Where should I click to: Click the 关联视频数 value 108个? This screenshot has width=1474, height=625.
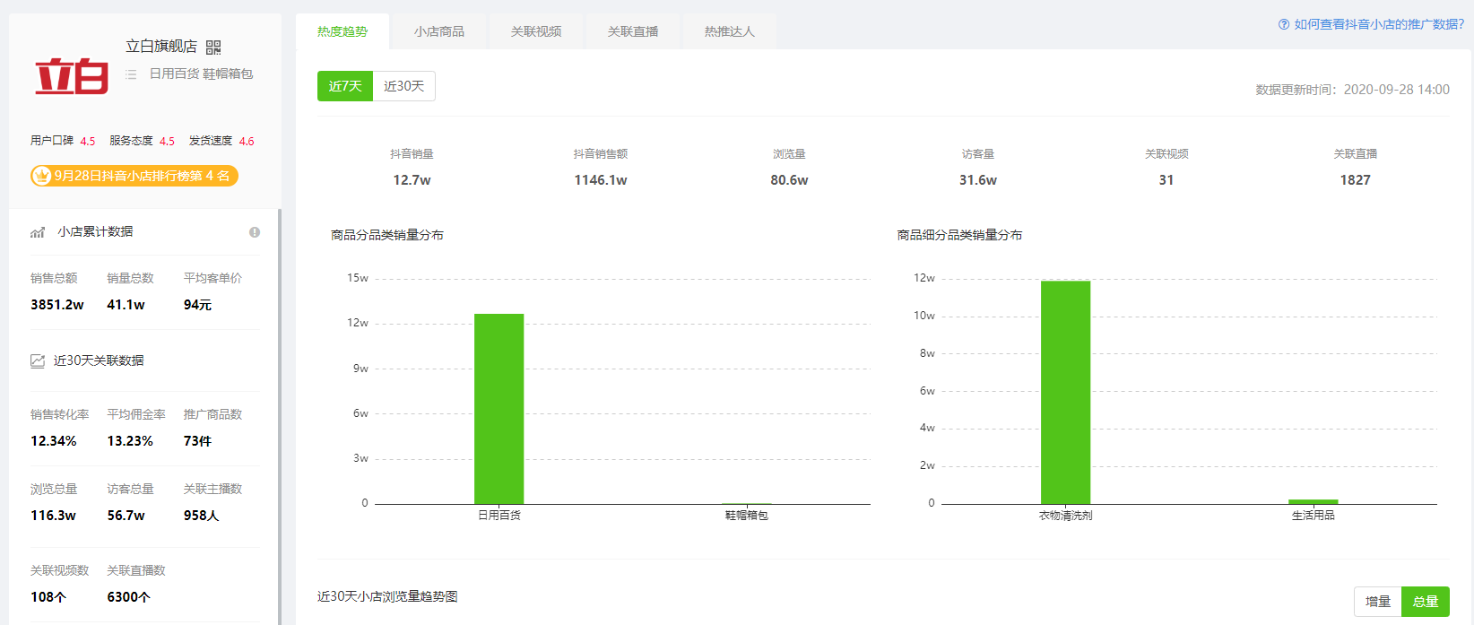pyautogui.click(x=48, y=597)
